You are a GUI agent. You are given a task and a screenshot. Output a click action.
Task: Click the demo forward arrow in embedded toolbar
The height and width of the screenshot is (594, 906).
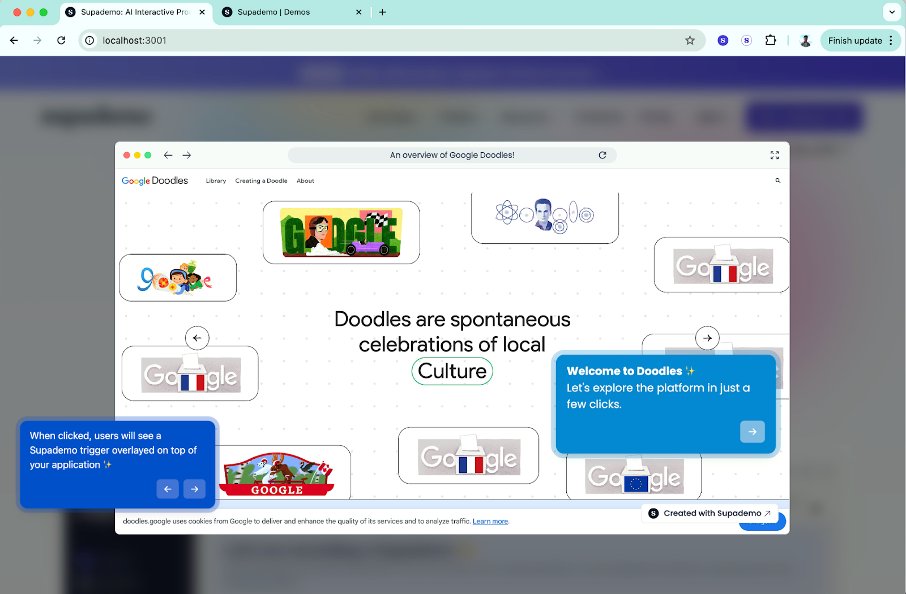pos(187,155)
